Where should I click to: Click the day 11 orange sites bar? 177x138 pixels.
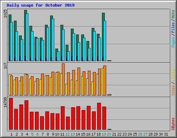click(x=63, y=79)
